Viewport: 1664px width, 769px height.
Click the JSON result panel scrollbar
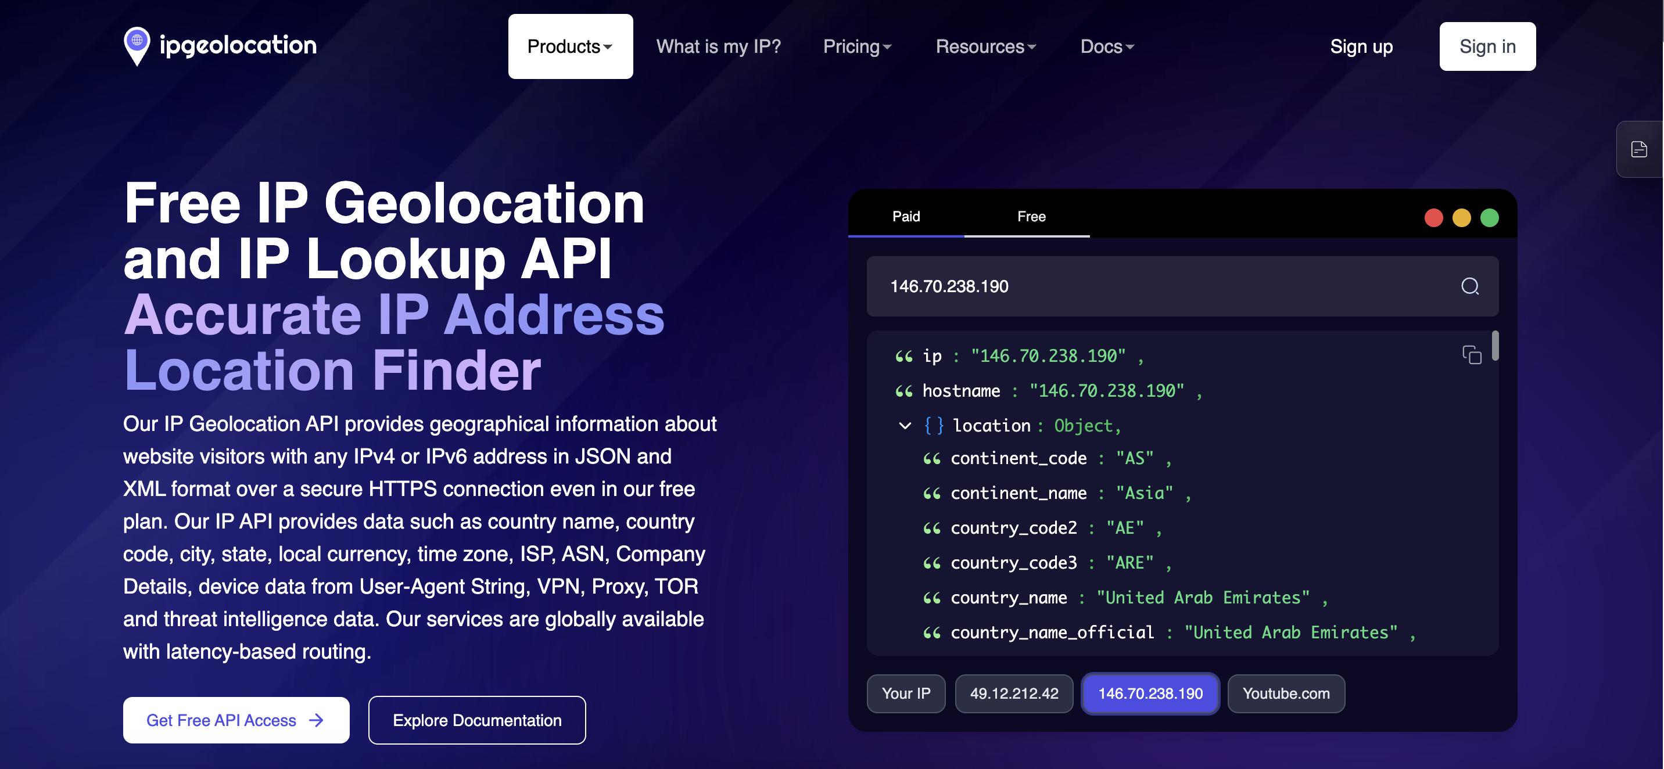click(x=1495, y=346)
